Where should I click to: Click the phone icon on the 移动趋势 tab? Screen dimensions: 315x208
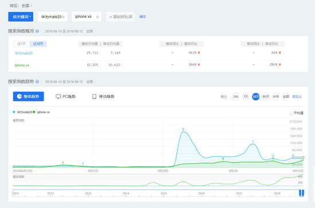94,96
